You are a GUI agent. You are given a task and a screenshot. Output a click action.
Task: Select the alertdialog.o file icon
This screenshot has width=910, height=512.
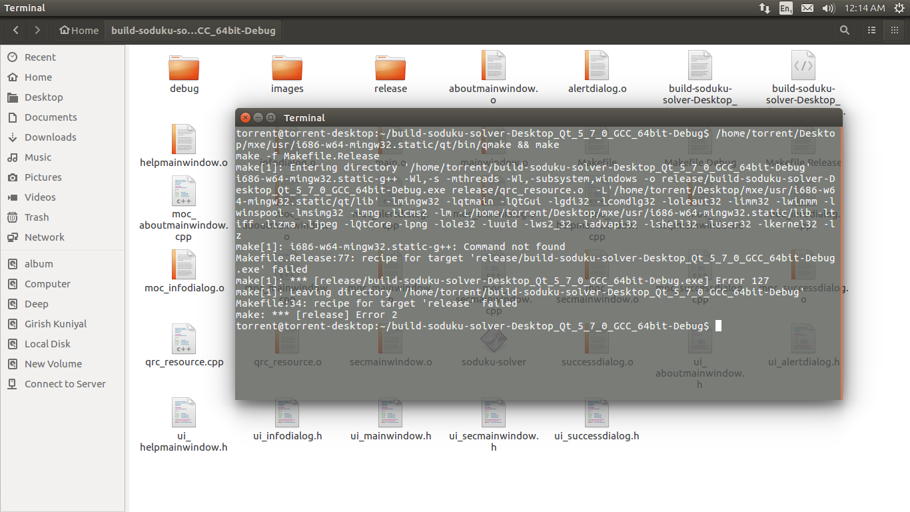597,65
